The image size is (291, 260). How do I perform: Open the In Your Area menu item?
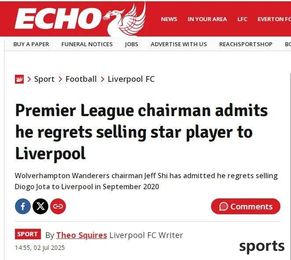pyautogui.click(x=207, y=19)
